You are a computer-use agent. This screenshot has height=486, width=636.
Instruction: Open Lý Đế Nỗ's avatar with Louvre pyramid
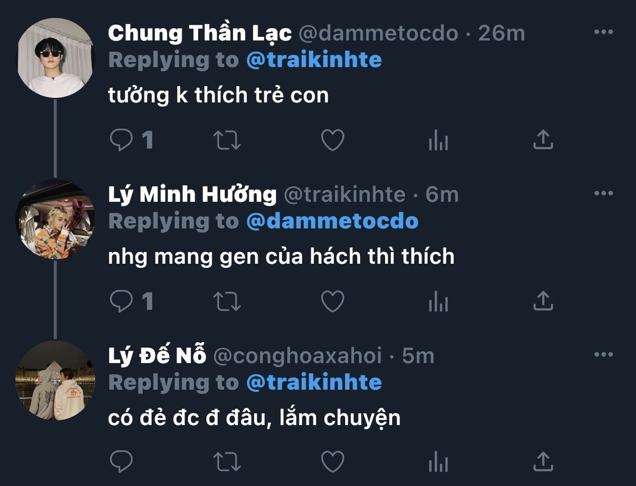55,381
